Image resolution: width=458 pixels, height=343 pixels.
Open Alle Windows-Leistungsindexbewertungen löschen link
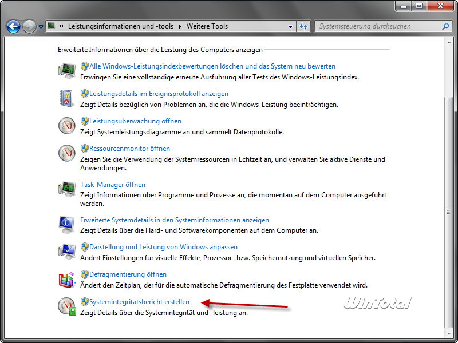click(x=212, y=66)
